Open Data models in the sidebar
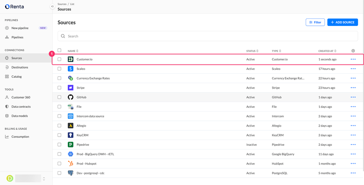364x185 pixels. [x=26, y=116]
